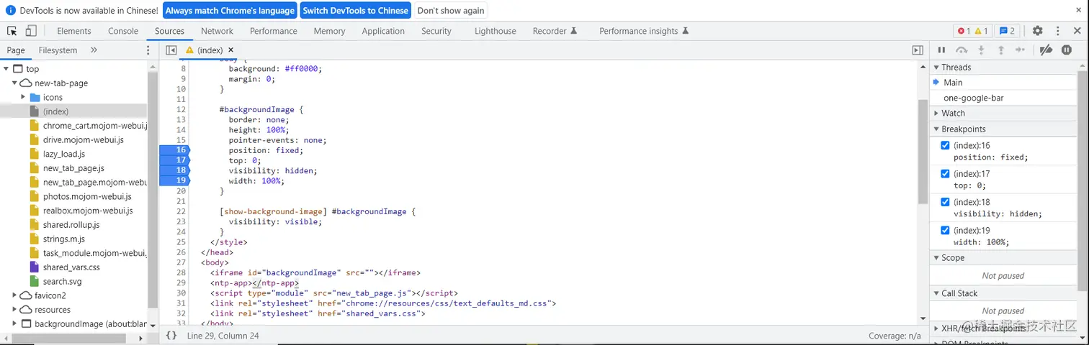Activate the inspect element picker icon
The image size is (1089, 345).
coord(12,31)
